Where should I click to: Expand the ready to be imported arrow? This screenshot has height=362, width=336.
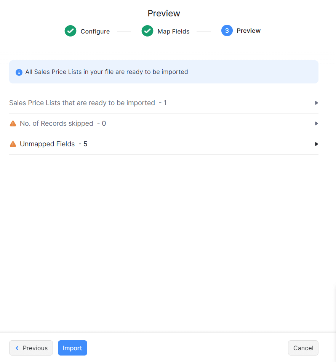click(317, 103)
